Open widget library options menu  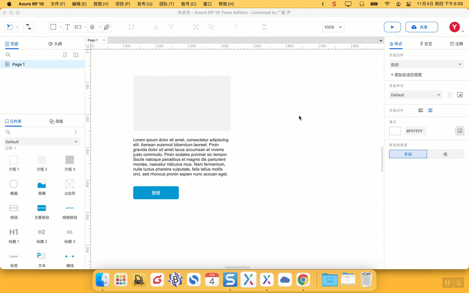[x=76, y=132]
